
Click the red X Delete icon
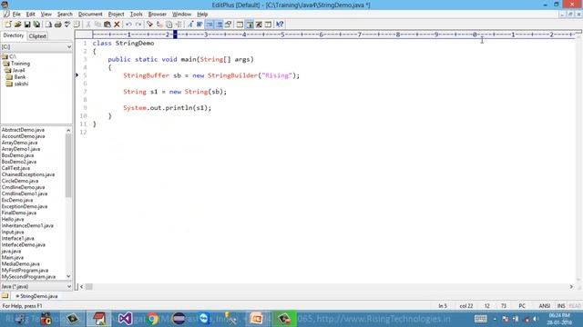tap(117, 25)
